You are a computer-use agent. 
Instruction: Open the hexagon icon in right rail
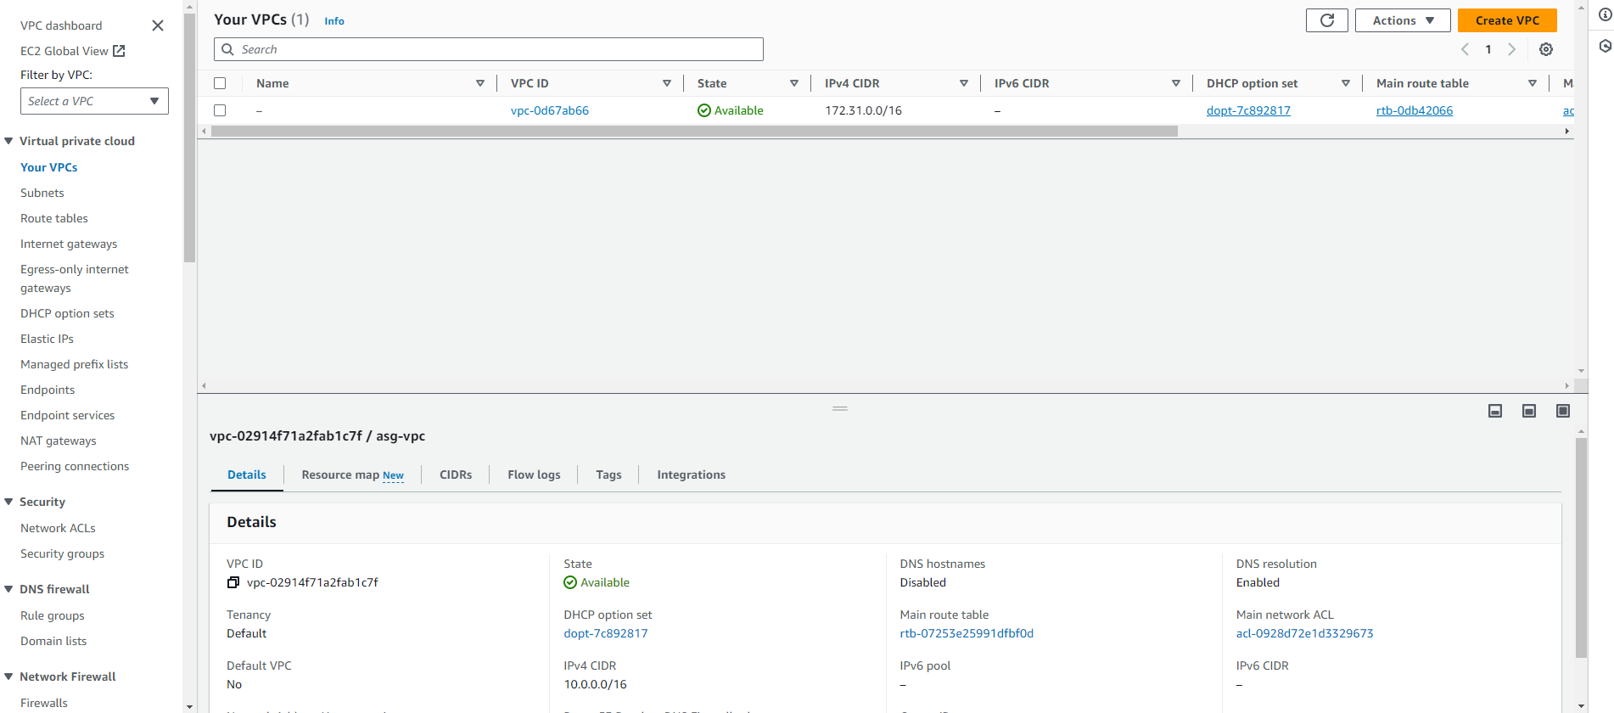click(x=1606, y=46)
